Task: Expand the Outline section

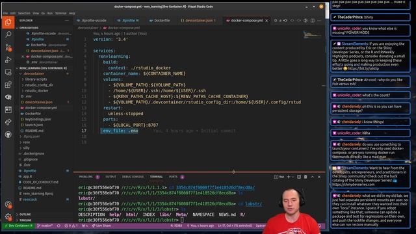Action: tap(25, 214)
